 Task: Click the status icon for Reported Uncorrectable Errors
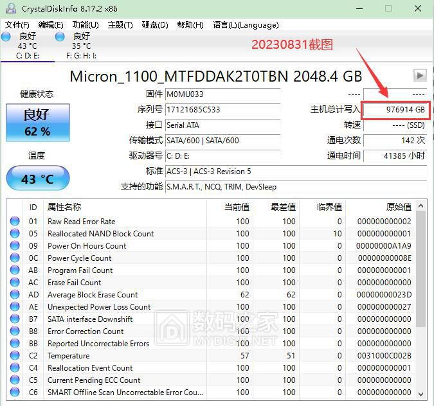click(15, 343)
